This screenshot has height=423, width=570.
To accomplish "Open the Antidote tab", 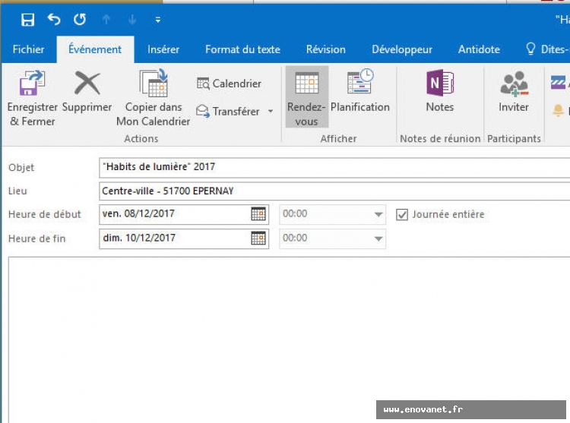I will point(479,49).
